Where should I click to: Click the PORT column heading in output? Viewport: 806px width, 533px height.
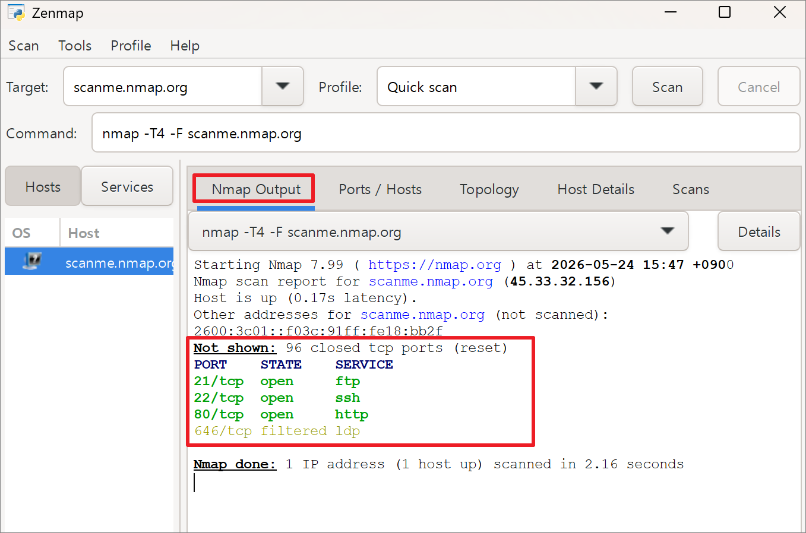click(x=210, y=364)
